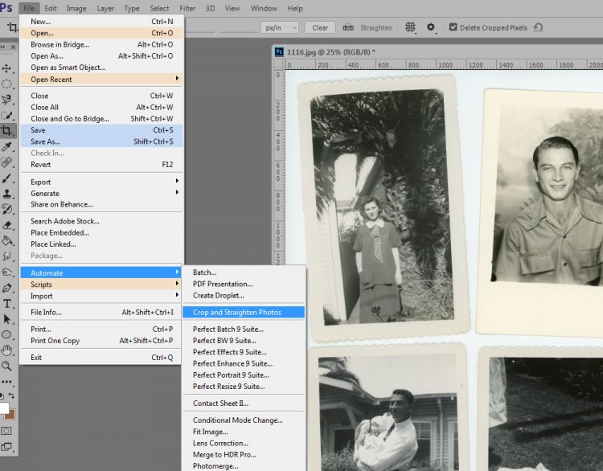Screen dimensions: 603x471
Task: Choose Merge to HDR Pro
Action: (x=244, y=455)
